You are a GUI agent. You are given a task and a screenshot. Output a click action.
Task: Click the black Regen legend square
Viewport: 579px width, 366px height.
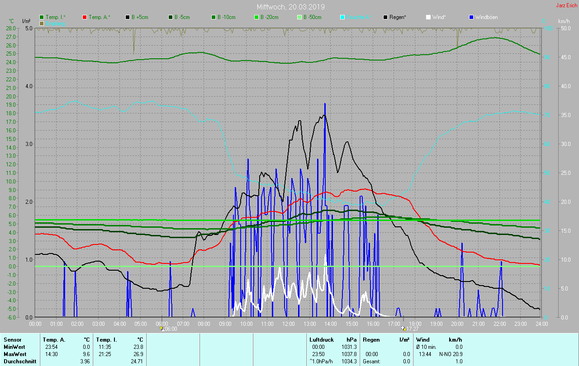[x=385, y=17]
